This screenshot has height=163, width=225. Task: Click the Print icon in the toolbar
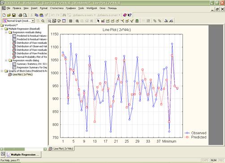[20, 15]
